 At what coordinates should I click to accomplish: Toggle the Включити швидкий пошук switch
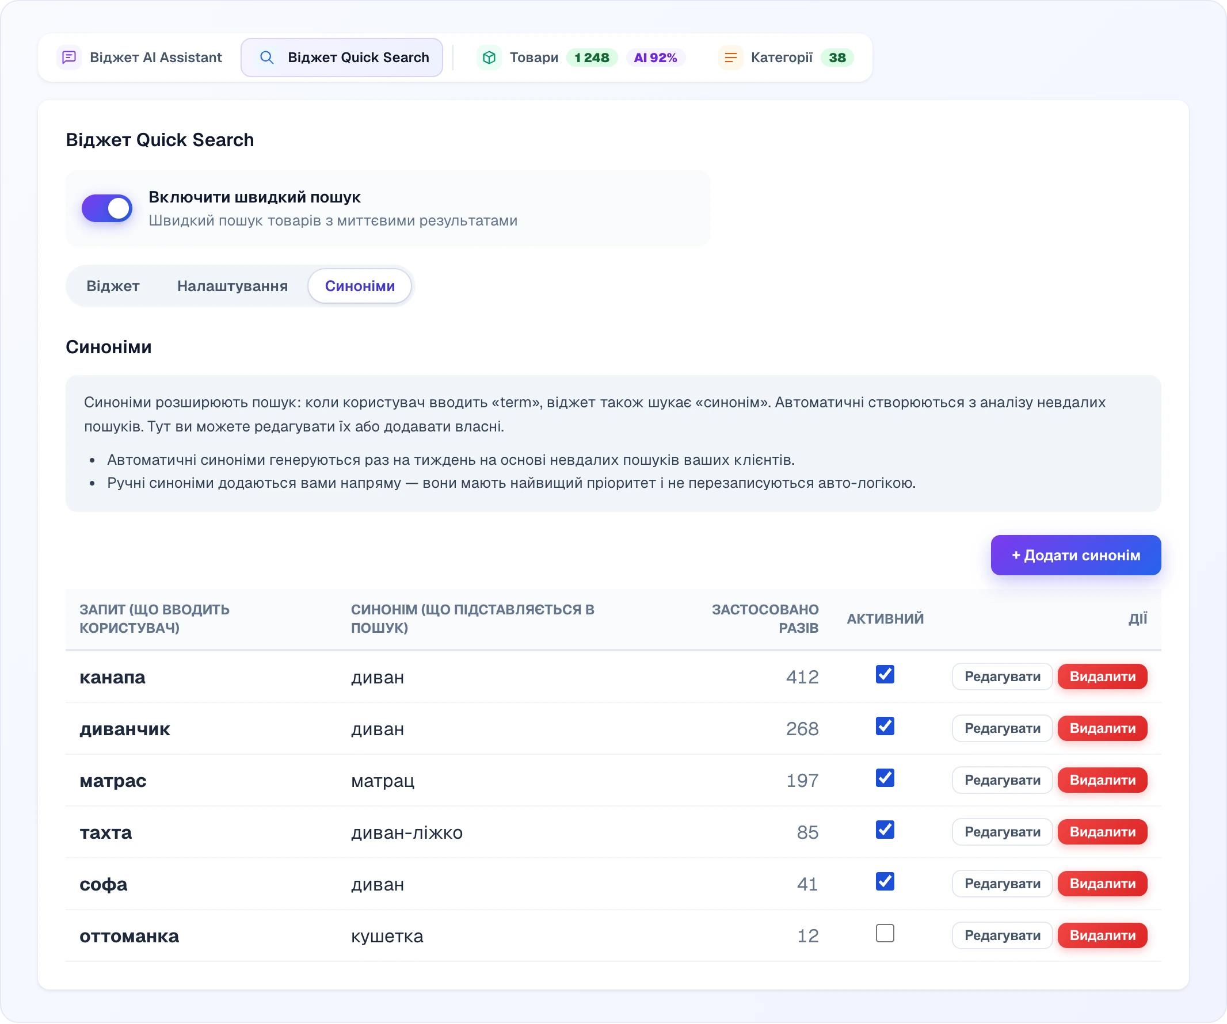click(x=107, y=208)
